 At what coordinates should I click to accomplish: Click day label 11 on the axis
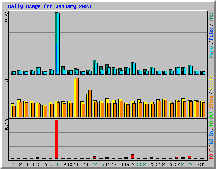click(76, 164)
